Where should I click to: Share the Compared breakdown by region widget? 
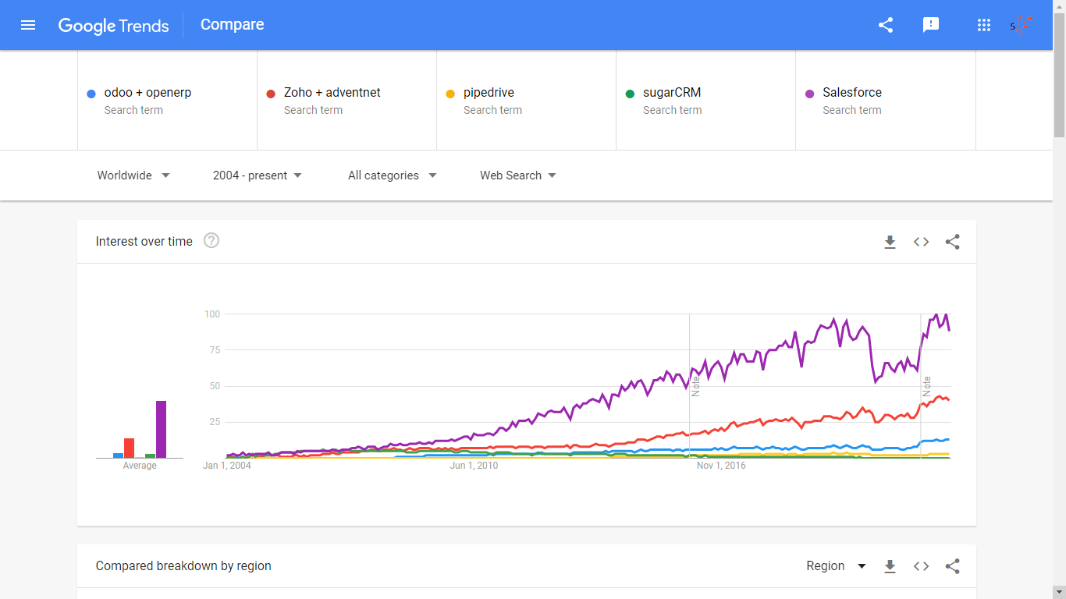coord(953,566)
